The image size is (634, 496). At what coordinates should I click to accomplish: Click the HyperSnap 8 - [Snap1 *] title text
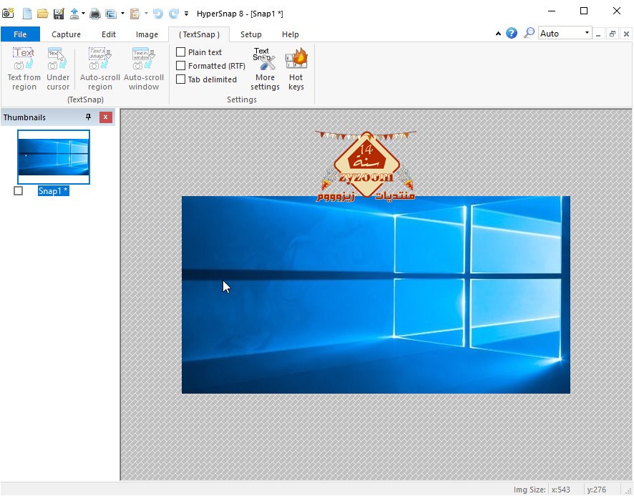[x=240, y=14]
